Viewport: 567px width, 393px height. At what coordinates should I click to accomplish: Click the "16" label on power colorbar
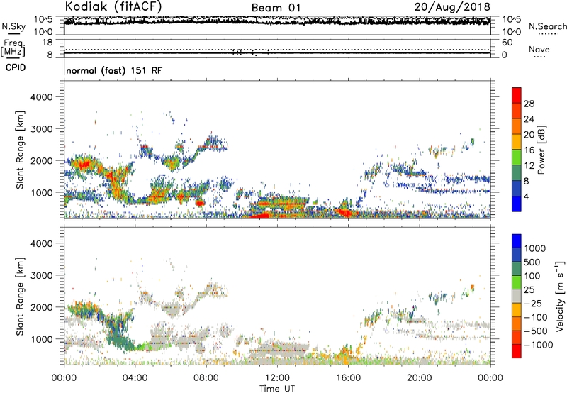529,150
